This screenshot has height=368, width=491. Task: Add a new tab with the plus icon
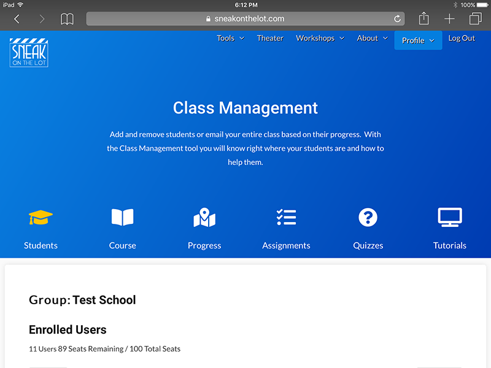(449, 19)
